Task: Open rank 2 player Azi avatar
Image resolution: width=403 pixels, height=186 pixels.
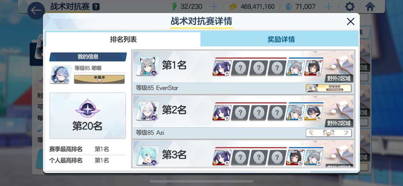Action: tap(148, 111)
